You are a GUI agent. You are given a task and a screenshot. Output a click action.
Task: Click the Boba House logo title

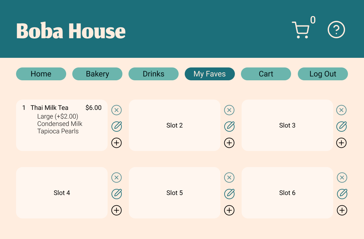tap(71, 31)
